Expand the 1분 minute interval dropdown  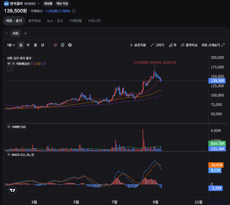tap(11, 45)
